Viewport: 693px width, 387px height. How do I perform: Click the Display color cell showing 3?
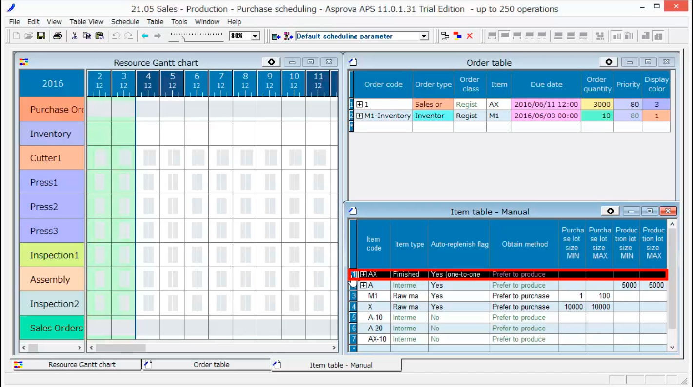[x=656, y=104]
